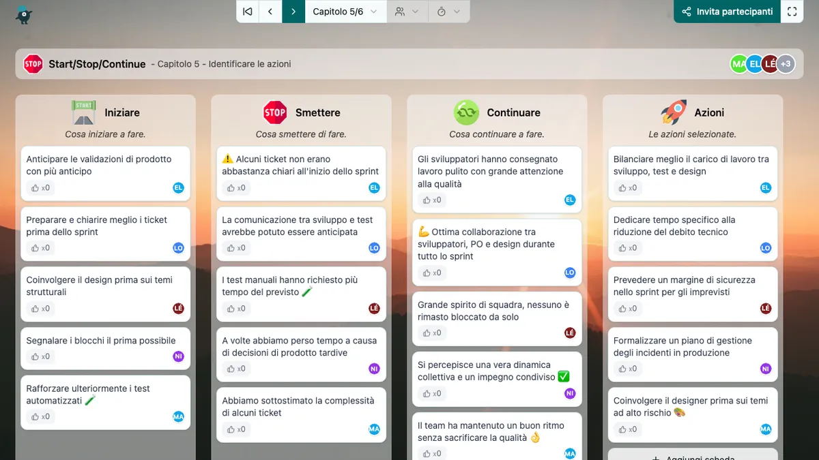
Task: Select the Iniziare column header
Action: [121, 112]
